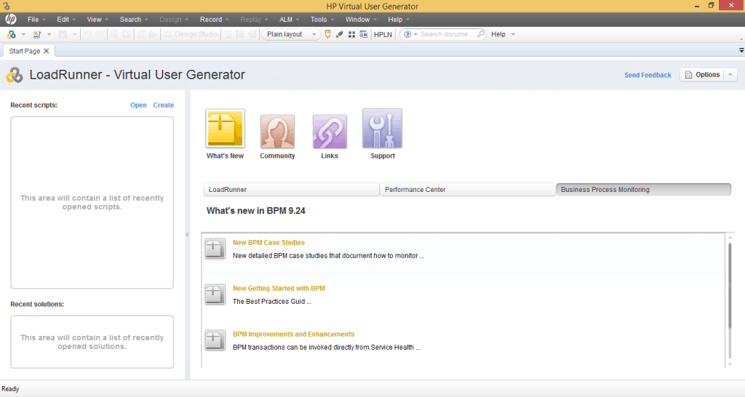
Task: Open tab list dropdown at far right
Action: [x=741, y=50]
